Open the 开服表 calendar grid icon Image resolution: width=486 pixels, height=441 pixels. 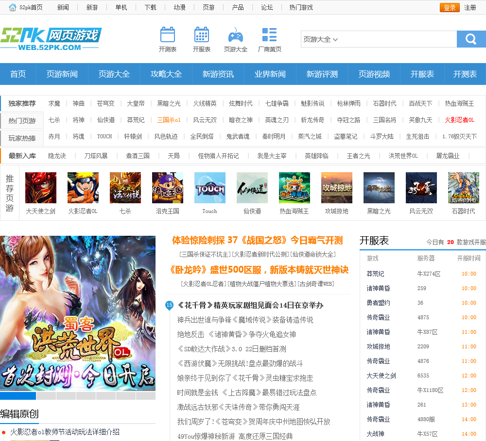click(202, 34)
